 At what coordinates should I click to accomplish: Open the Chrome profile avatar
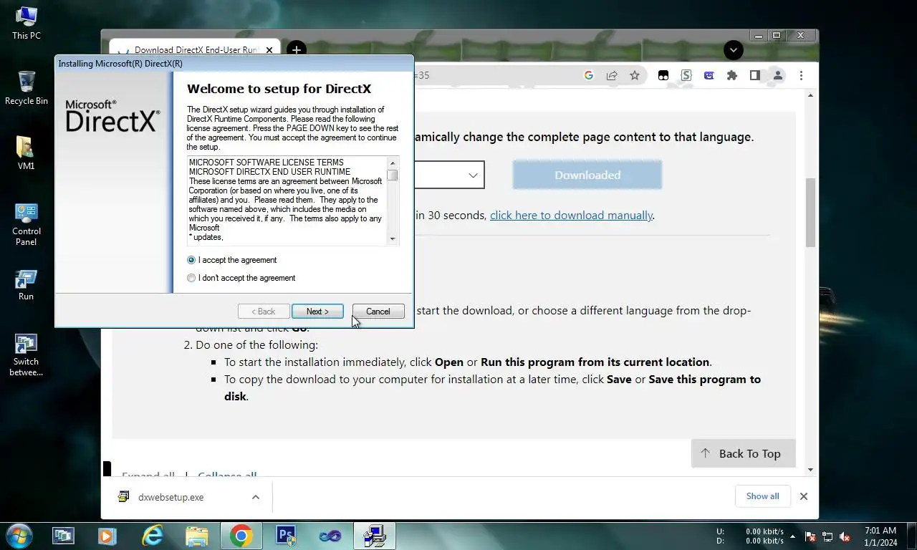[x=778, y=75]
